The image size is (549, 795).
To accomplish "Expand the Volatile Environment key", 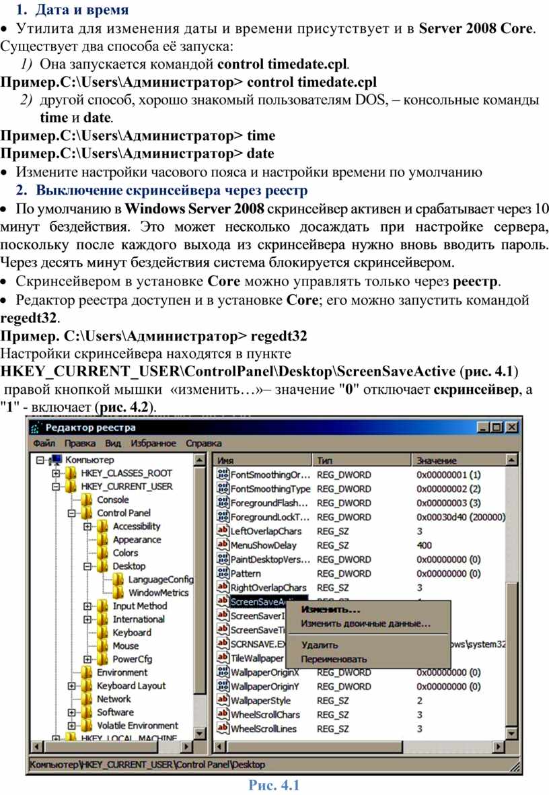I will (x=72, y=726).
